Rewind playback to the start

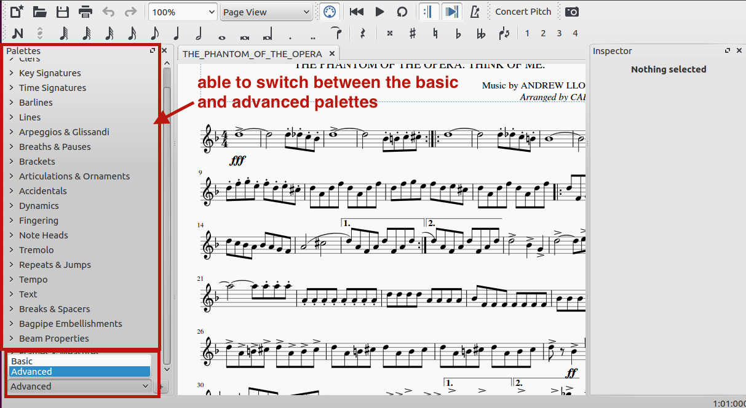click(357, 12)
